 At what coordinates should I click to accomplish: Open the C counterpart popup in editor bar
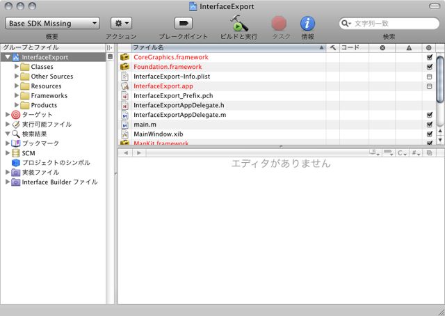pyautogui.click(x=402, y=153)
